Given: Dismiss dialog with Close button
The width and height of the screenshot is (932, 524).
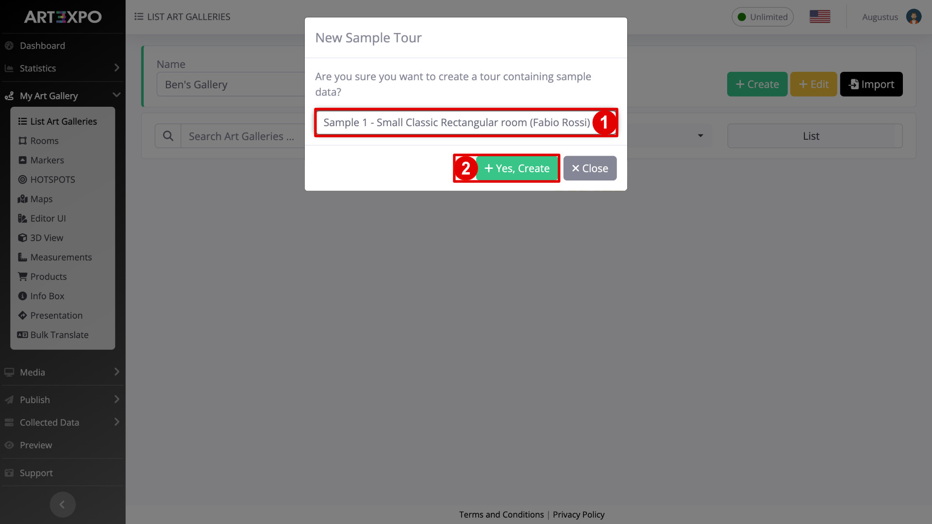Looking at the screenshot, I should [x=590, y=168].
